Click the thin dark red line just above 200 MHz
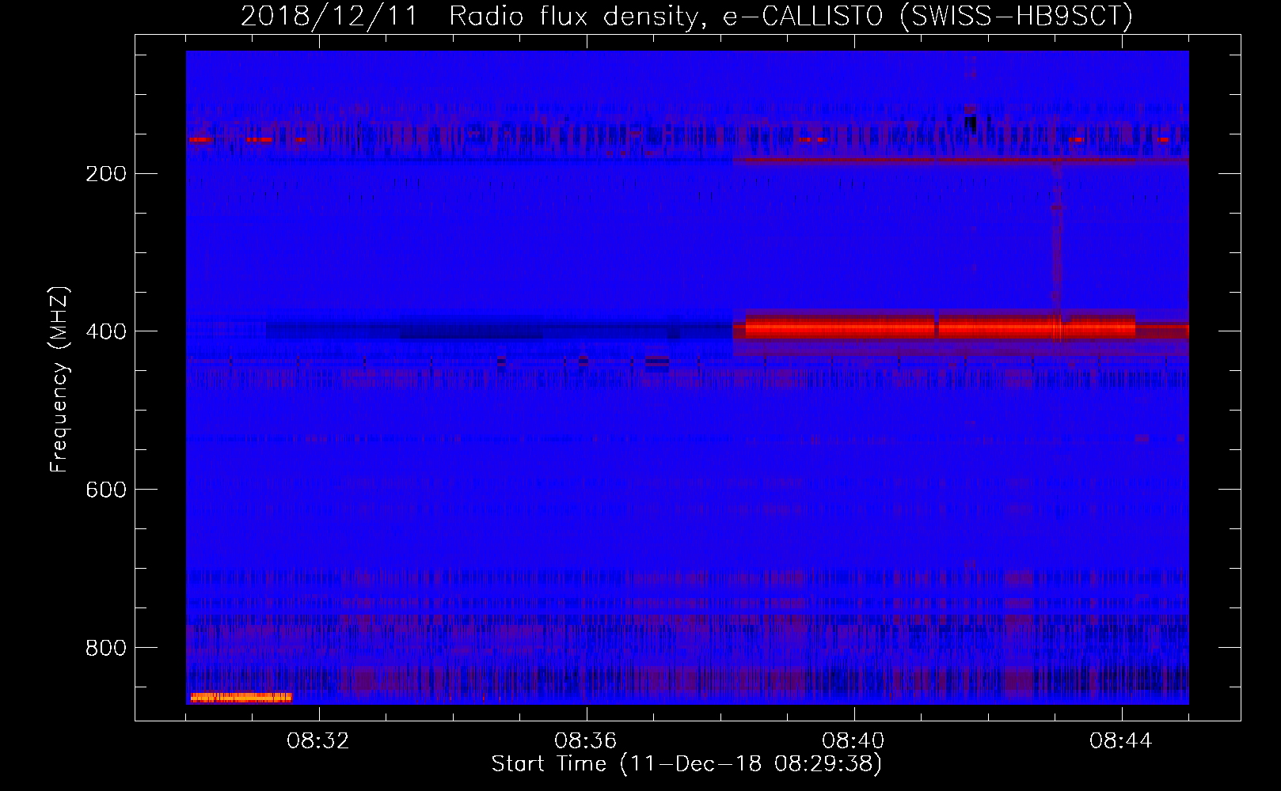The height and width of the screenshot is (791, 1281). click(x=960, y=160)
